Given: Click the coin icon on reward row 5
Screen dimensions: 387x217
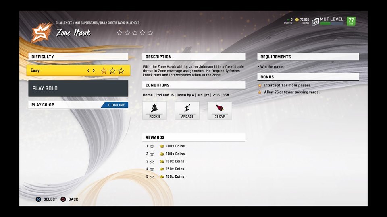Looking at the screenshot, I should (162, 177).
